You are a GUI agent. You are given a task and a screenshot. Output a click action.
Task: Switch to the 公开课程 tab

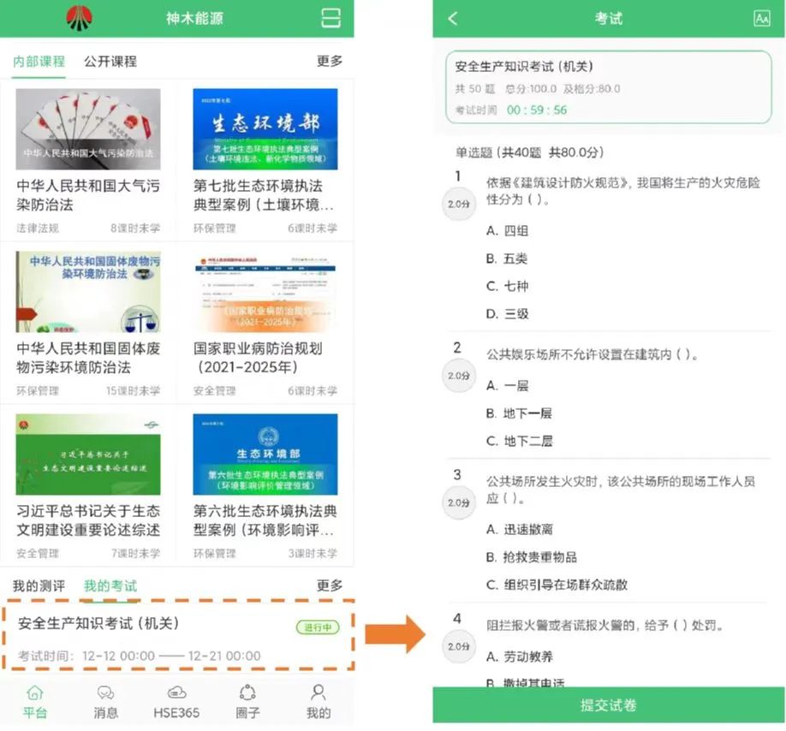pos(113,61)
